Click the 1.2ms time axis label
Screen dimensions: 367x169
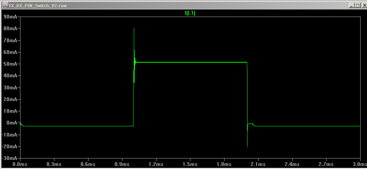156,164
